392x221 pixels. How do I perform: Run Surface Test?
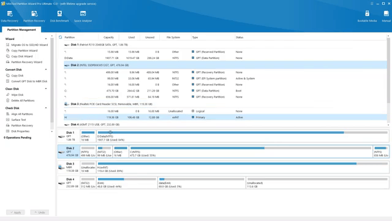pyautogui.click(x=16, y=120)
